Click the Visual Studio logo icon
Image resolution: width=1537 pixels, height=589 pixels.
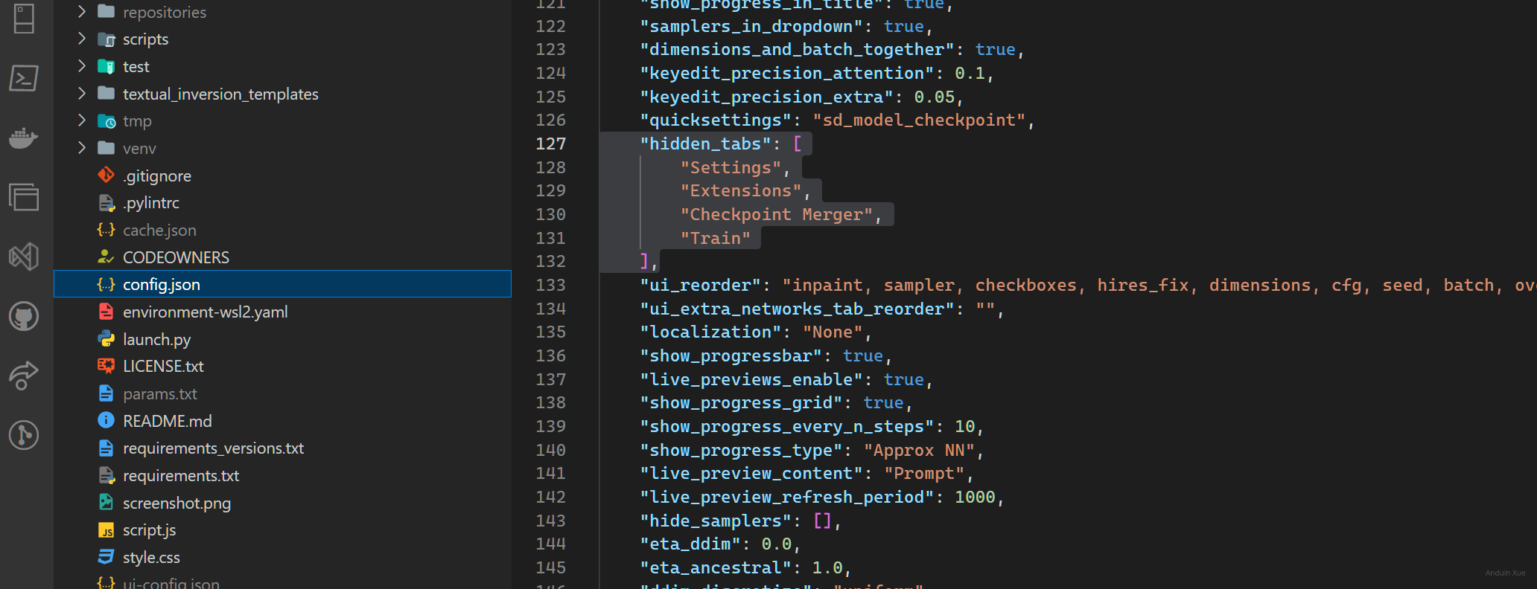click(x=24, y=257)
